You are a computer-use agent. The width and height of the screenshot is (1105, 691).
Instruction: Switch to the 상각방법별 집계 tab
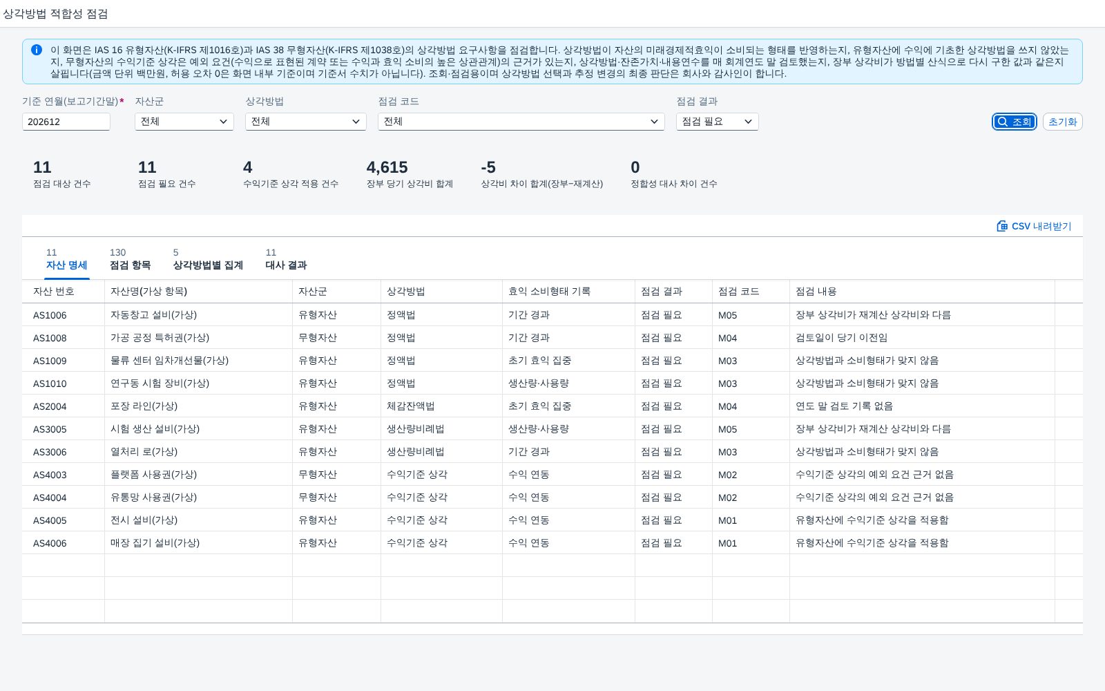point(208,259)
